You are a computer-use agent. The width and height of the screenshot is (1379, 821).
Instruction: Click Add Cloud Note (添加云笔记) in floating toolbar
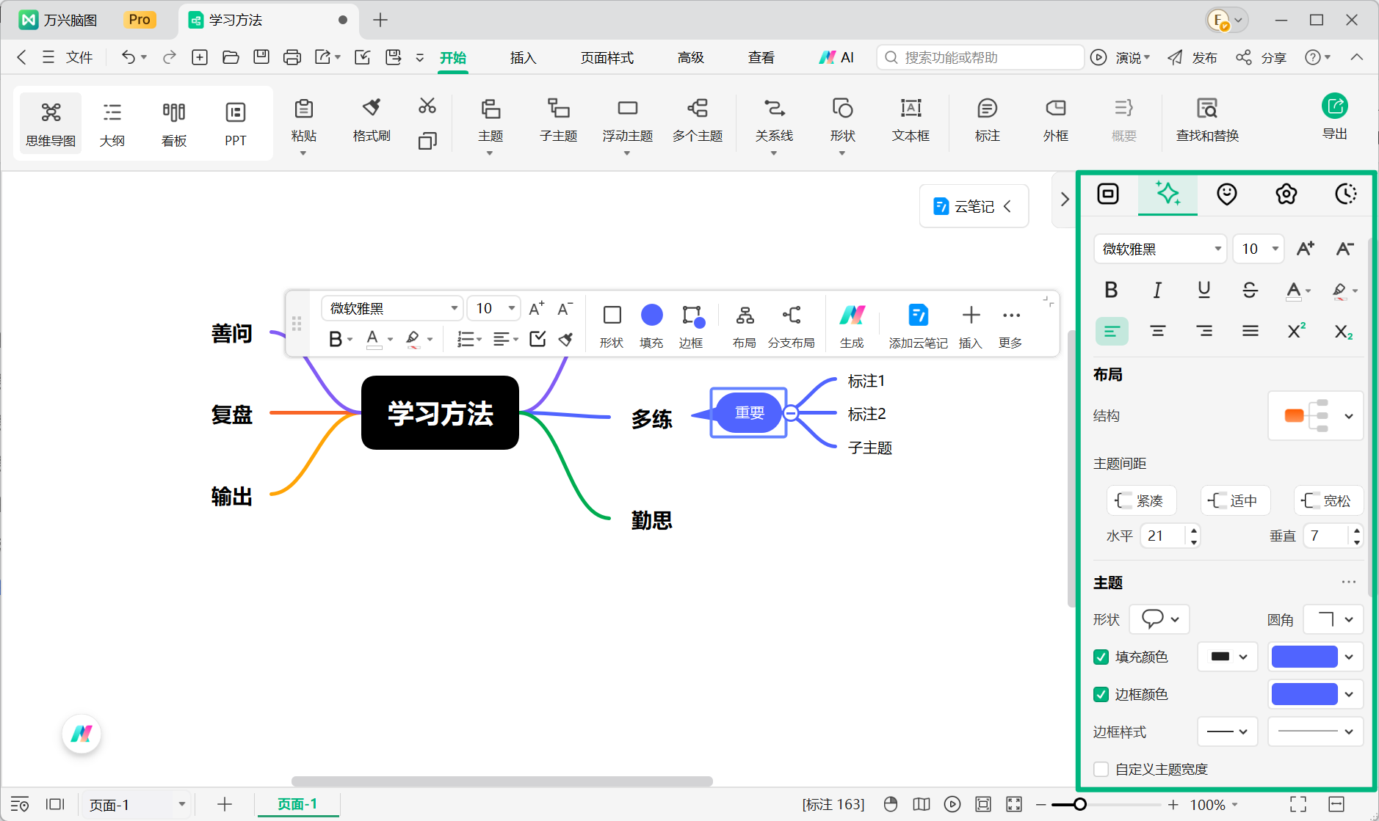coord(918,326)
